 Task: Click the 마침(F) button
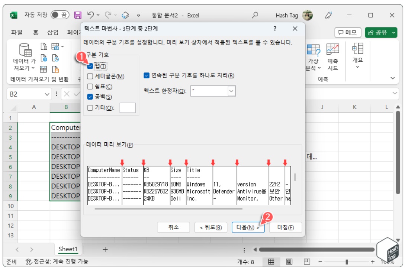coord(285,227)
